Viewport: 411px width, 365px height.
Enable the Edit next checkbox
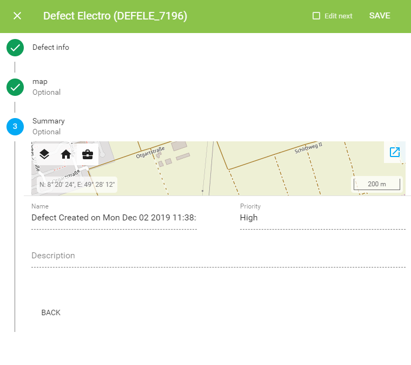point(316,16)
